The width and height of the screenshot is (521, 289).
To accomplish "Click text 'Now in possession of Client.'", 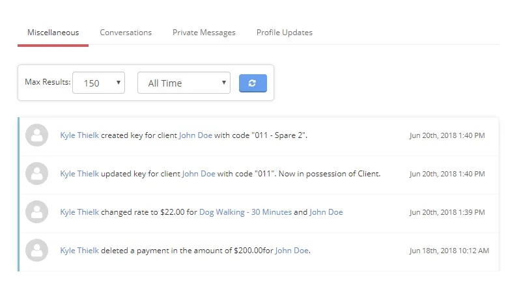I will 330,174.
